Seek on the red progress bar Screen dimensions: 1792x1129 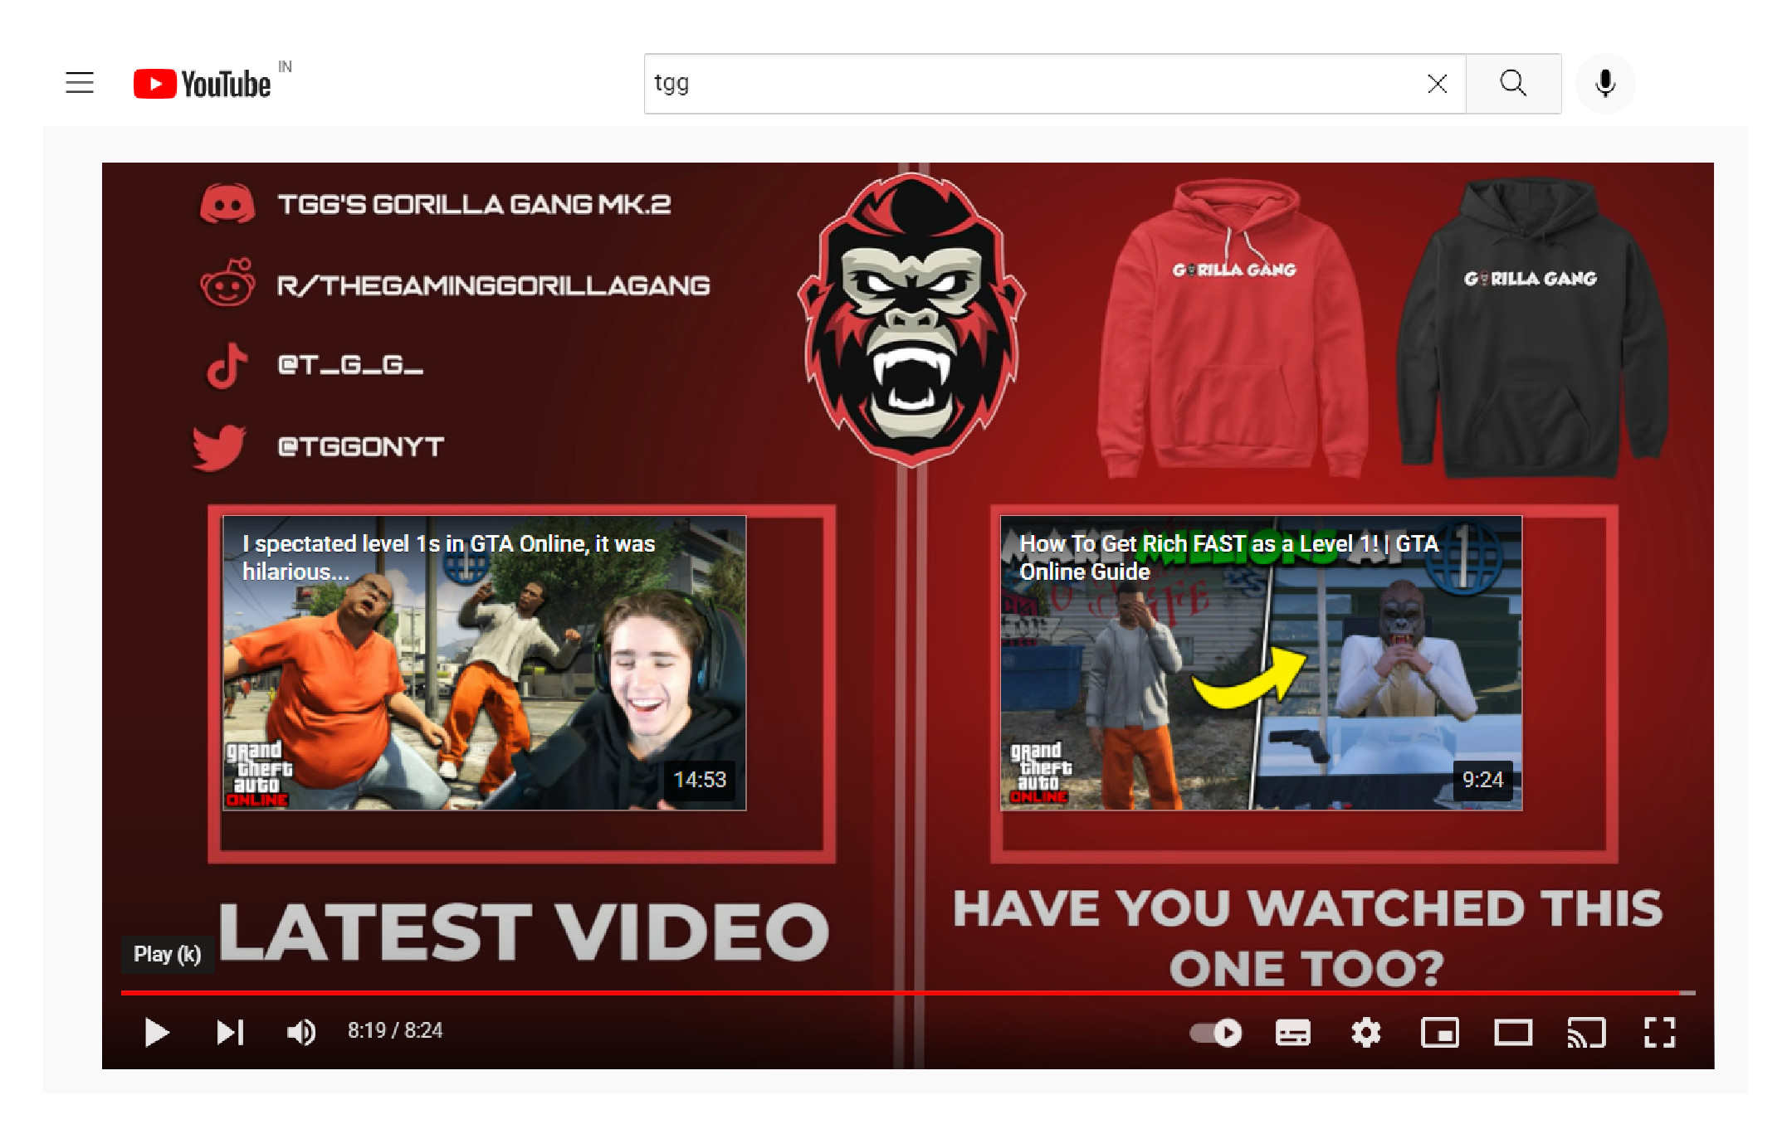[908, 992]
